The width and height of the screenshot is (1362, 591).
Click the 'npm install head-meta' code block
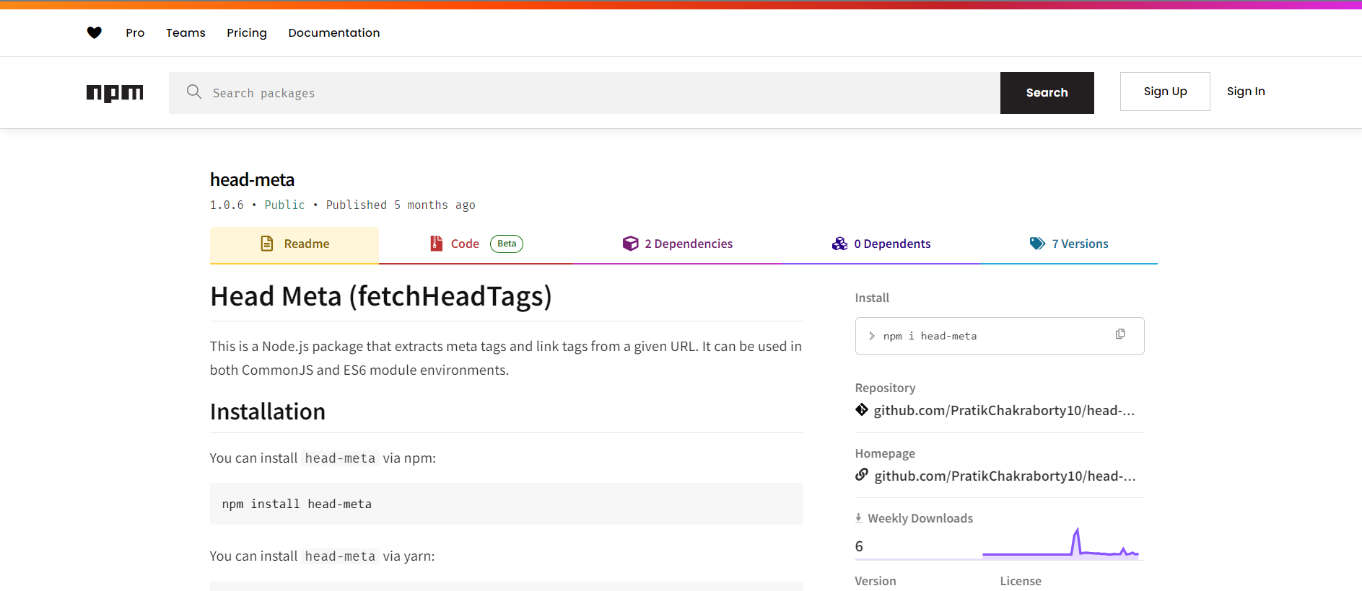click(x=507, y=504)
